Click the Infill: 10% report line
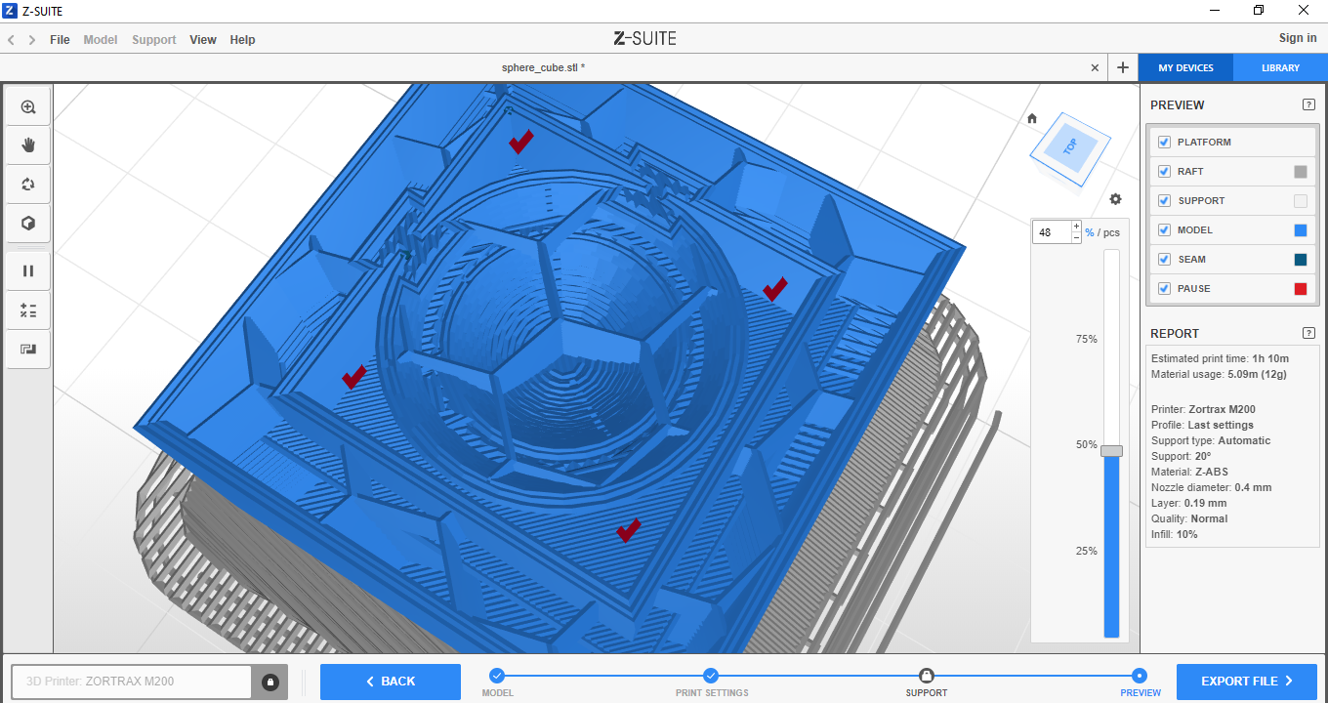 coord(1175,534)
